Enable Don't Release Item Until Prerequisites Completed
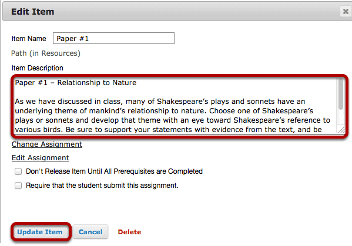The image size is (352, 246). pyautogui.click(x=18, y=171)
